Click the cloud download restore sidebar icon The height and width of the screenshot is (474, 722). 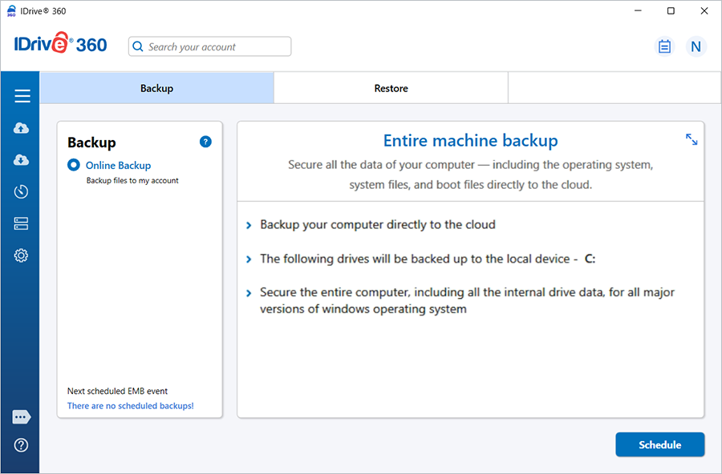point(22,160)
